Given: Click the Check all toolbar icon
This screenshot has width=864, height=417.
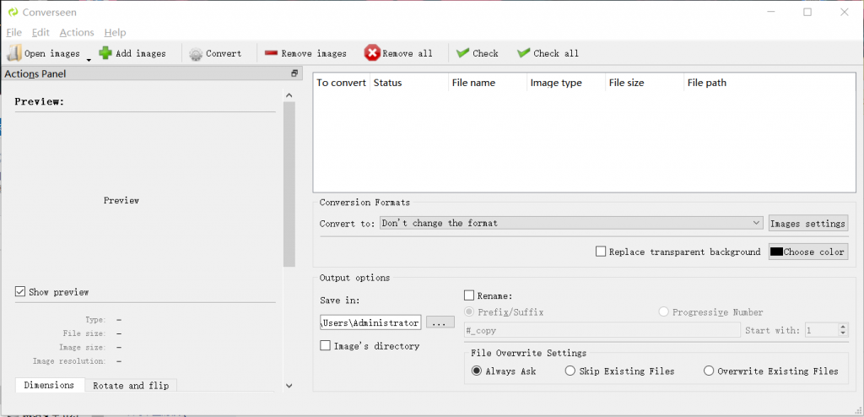Looking at the screenshot, I should pos(524,53).
